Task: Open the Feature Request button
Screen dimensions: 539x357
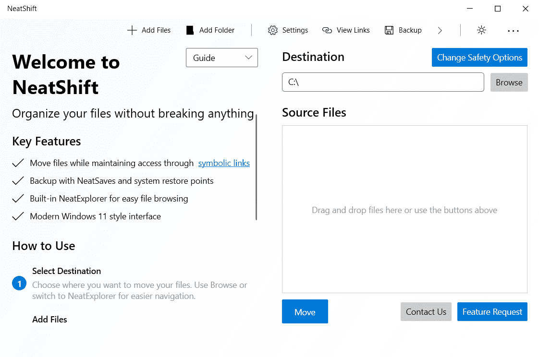Action: (x=492, y=312)
